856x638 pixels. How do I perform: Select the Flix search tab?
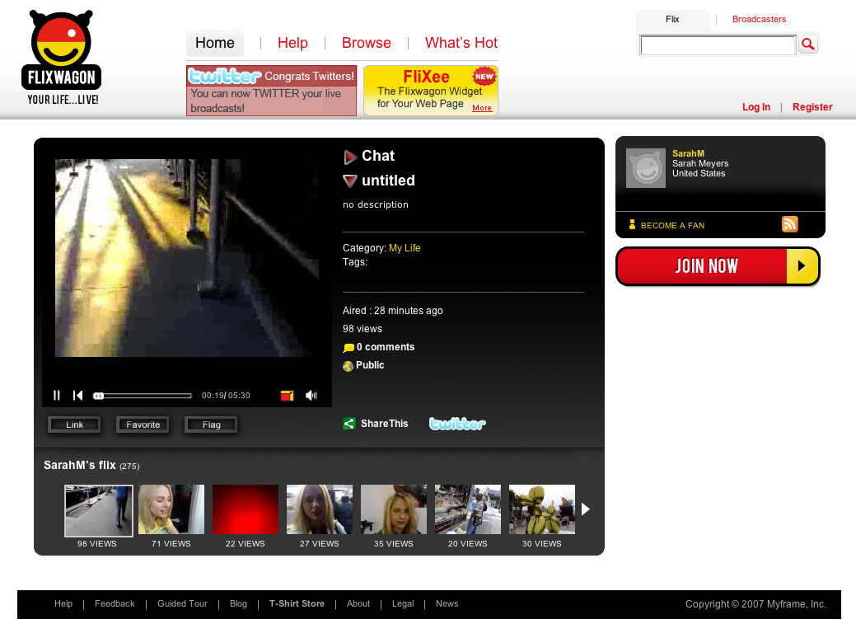(x=672, y=20)
